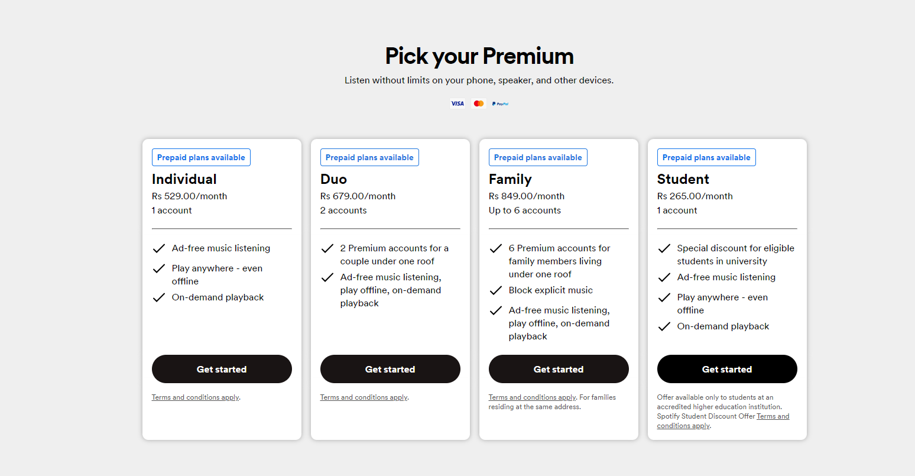Get started with the Individual plan
Image resolution: width=915 pixels, height=476 pixels.
pyautogui.click(x=222, y=369)
